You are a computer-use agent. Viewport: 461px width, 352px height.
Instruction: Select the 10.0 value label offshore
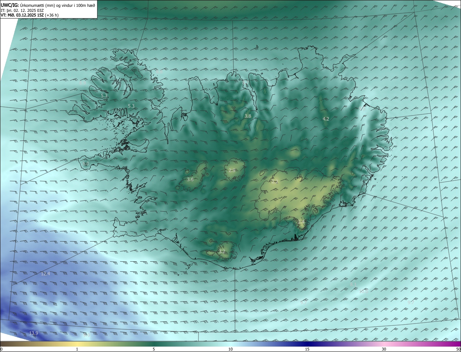coord(363,292)
